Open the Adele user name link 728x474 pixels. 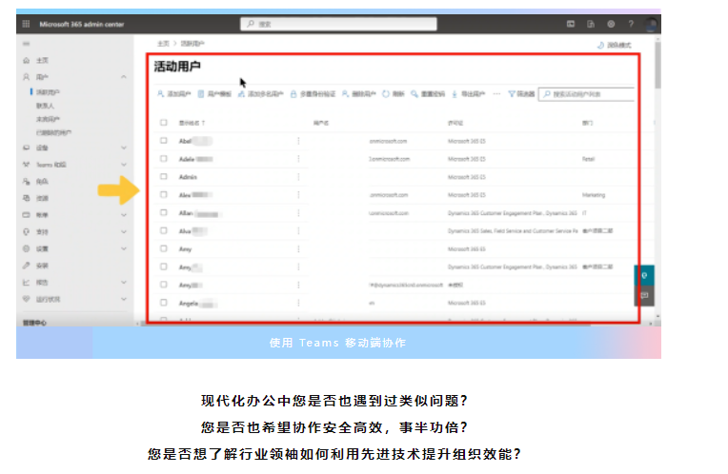pos(195,159)
